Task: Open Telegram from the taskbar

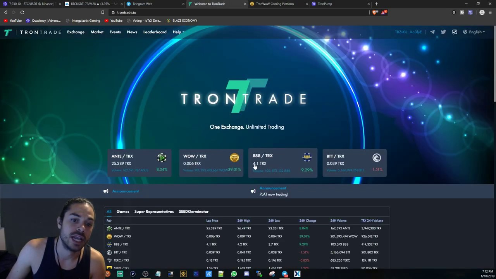Action: [285, 274]
